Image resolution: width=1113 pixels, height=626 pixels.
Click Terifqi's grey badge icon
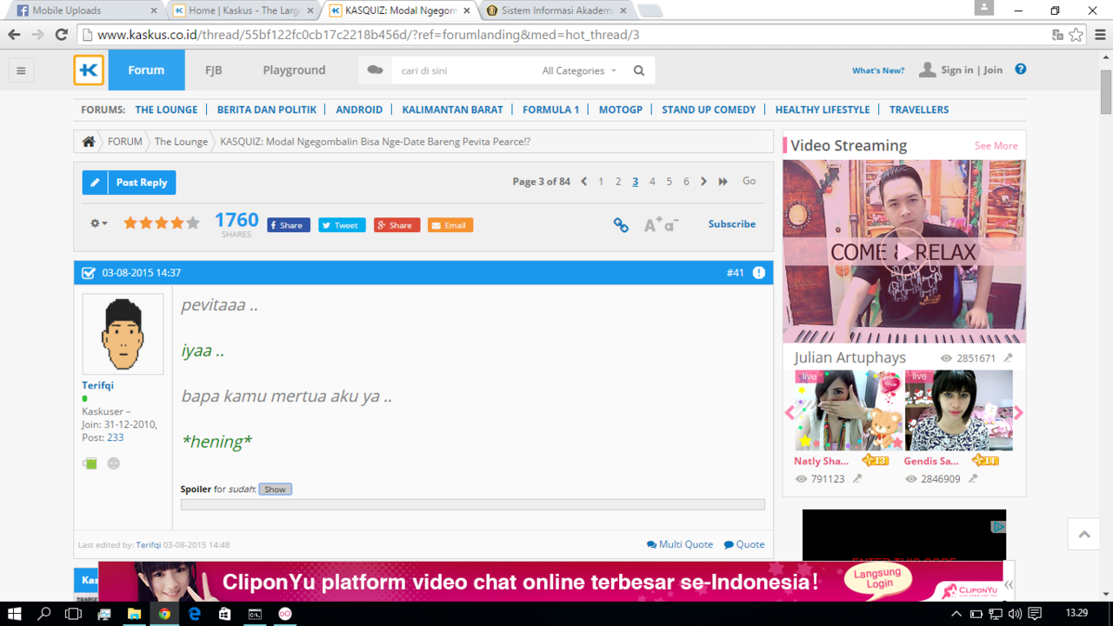tap(113, 463)
